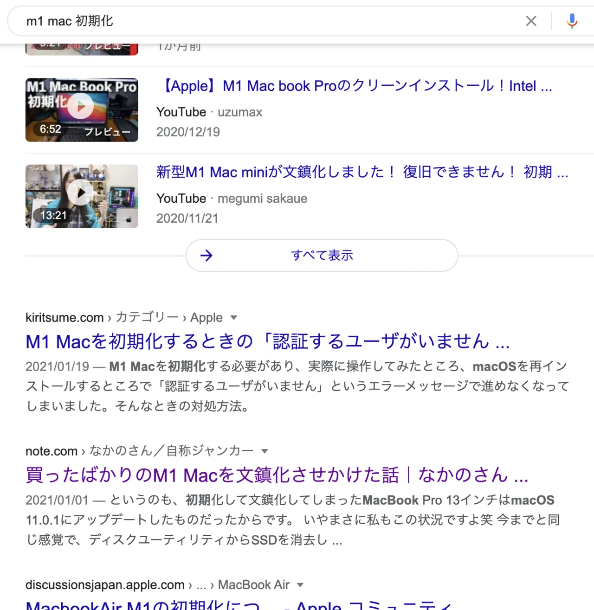Expand the dropdown arrow next to MacBook Air breadcrumb
The image size is (594, 610).
(300, 585)
